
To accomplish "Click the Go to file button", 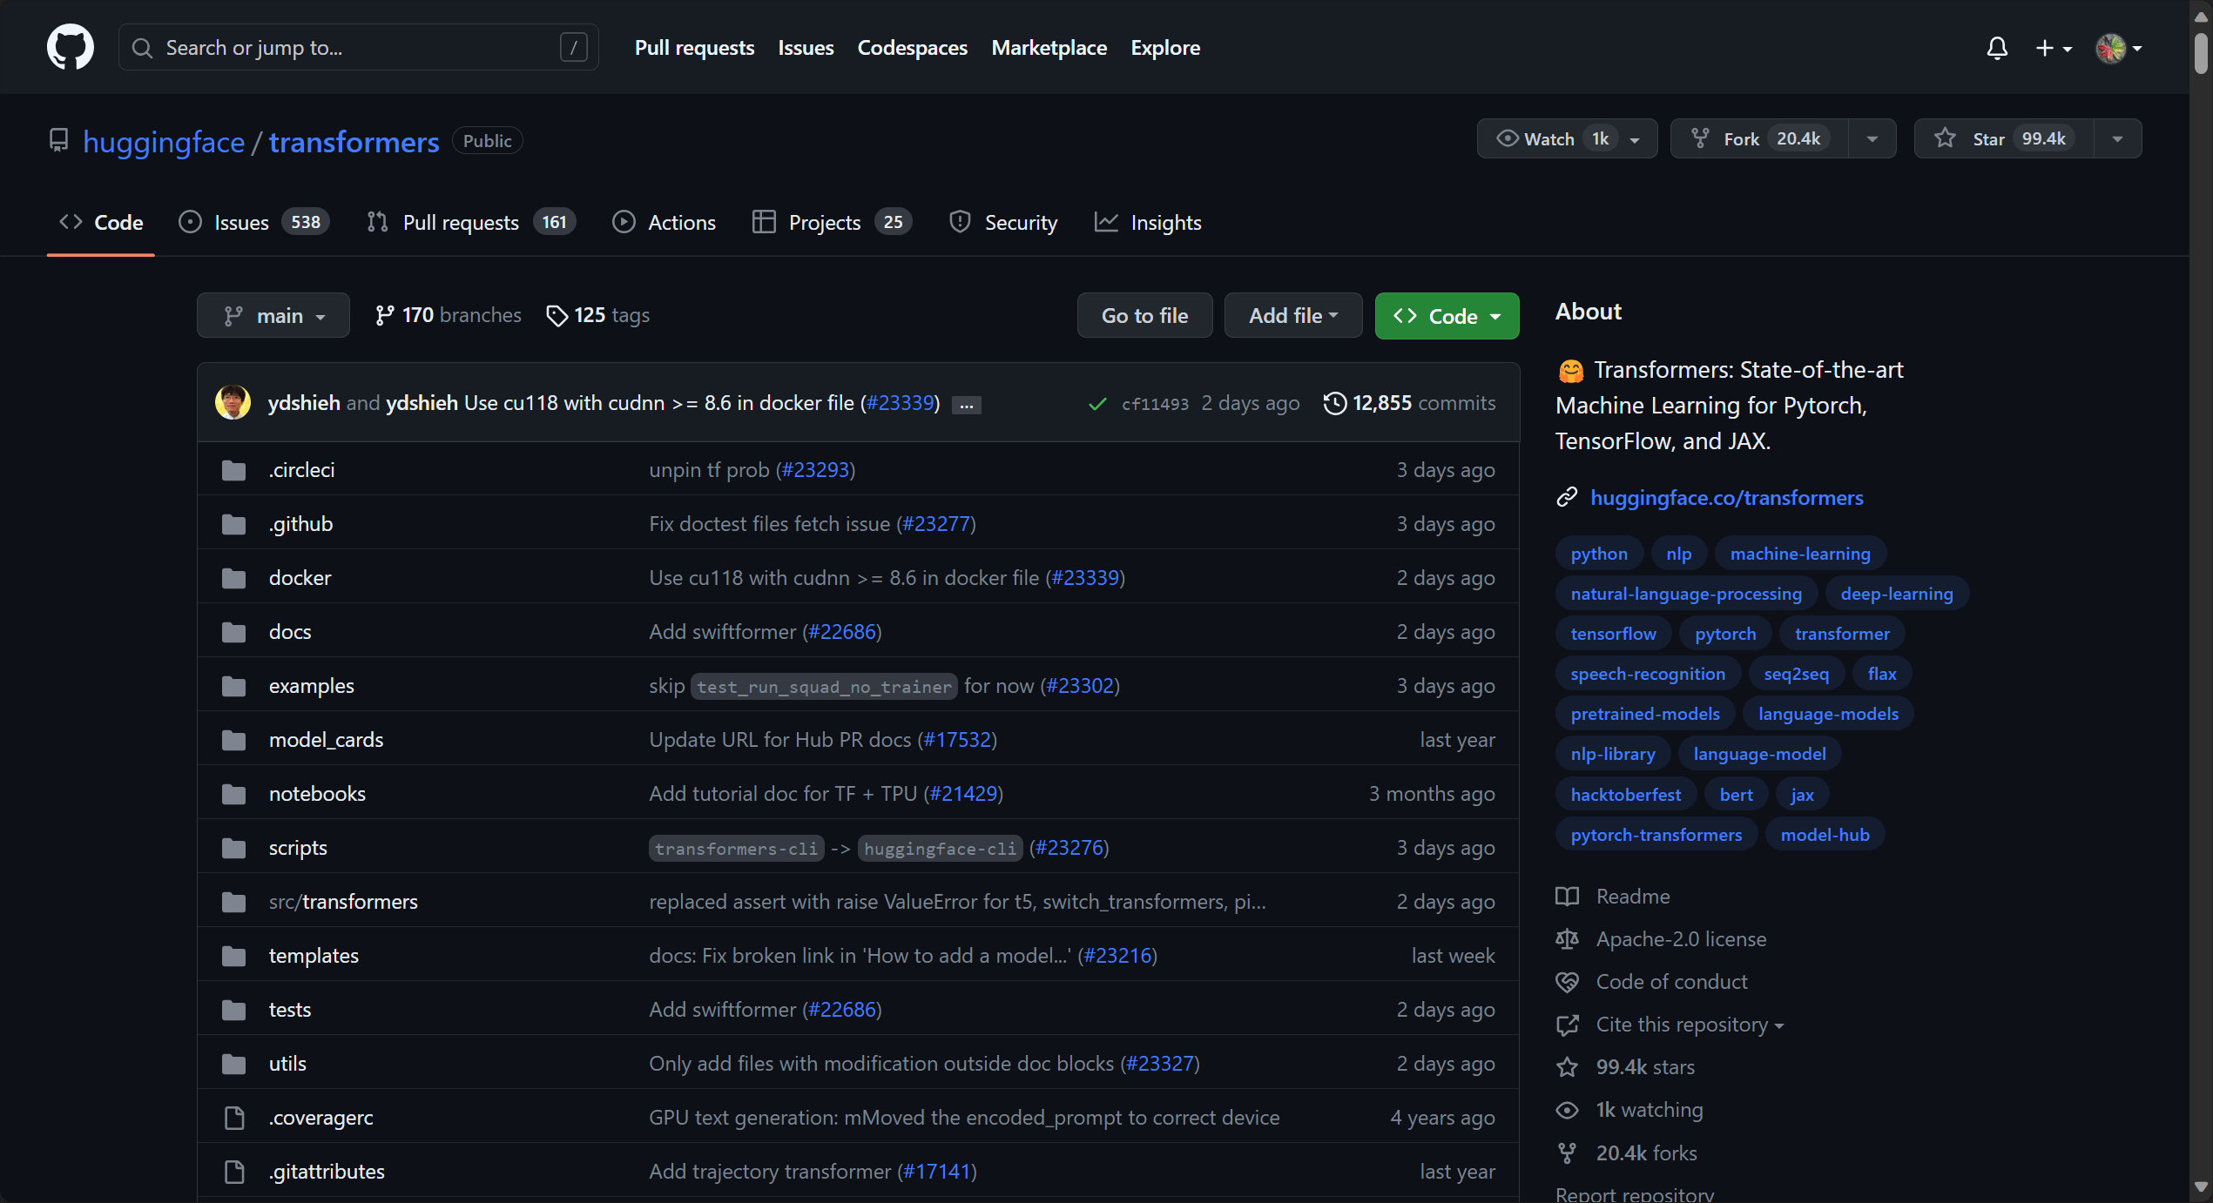I will tap(1144, 315).
